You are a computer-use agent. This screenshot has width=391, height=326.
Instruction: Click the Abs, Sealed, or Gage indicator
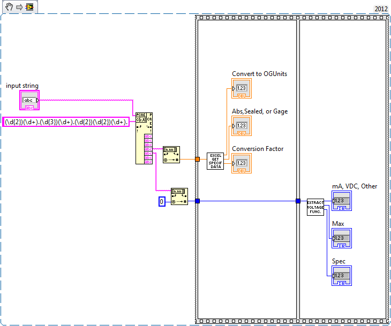point(241,126)
